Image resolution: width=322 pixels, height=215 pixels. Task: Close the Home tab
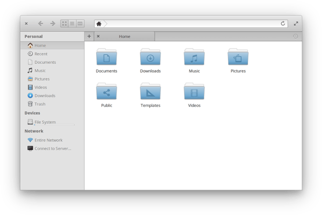98,36
